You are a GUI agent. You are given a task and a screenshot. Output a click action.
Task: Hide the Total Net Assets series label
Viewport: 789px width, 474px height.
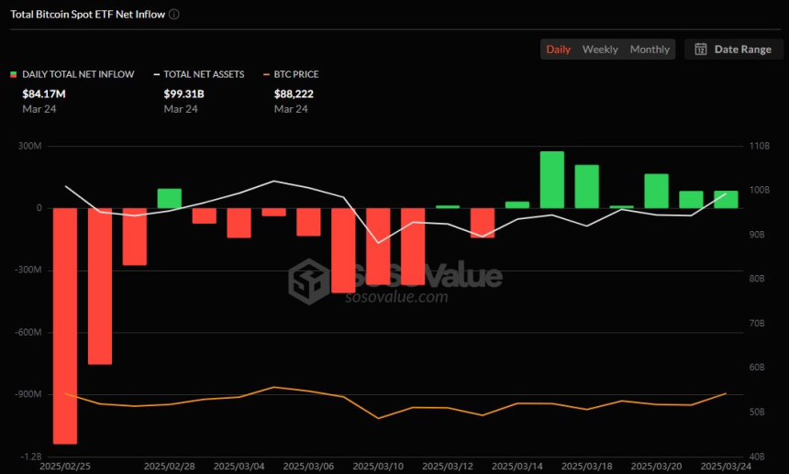point(205,74)
